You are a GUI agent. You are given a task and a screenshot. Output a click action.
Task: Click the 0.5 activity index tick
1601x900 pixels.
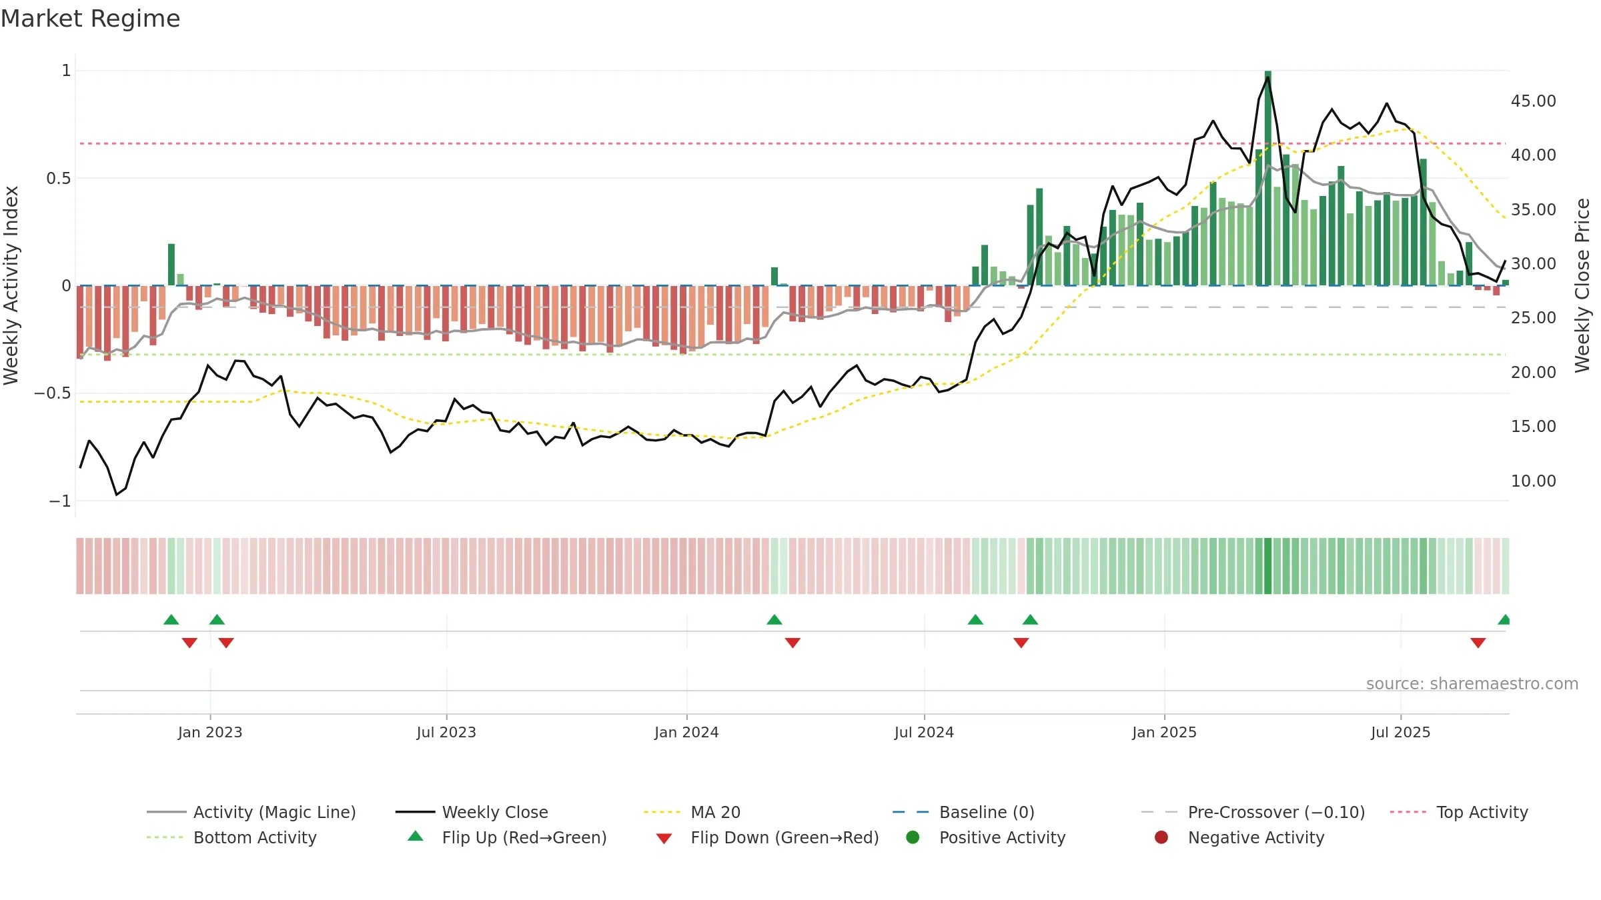point(59,179)
